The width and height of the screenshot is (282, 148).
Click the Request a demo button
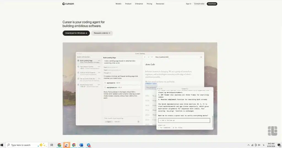coord(102,33)
